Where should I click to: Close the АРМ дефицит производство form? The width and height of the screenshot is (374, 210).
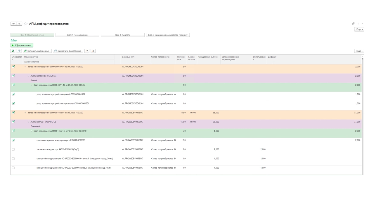363,24
